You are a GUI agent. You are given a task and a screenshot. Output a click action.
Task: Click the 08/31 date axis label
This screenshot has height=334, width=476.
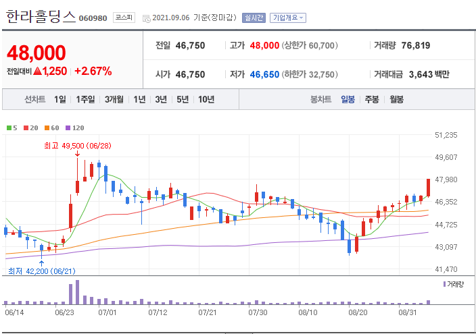tap(408, 312)
